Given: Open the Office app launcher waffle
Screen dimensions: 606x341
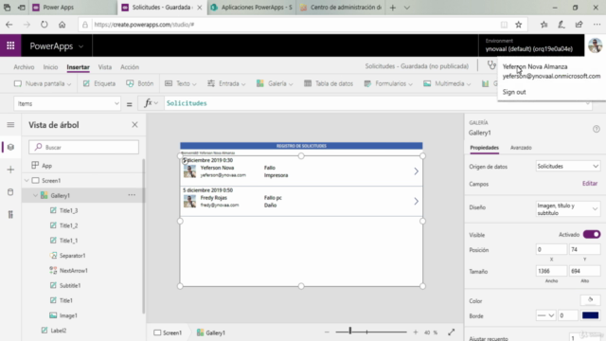Looking at the screenshot, I should [x=10, y=45].
